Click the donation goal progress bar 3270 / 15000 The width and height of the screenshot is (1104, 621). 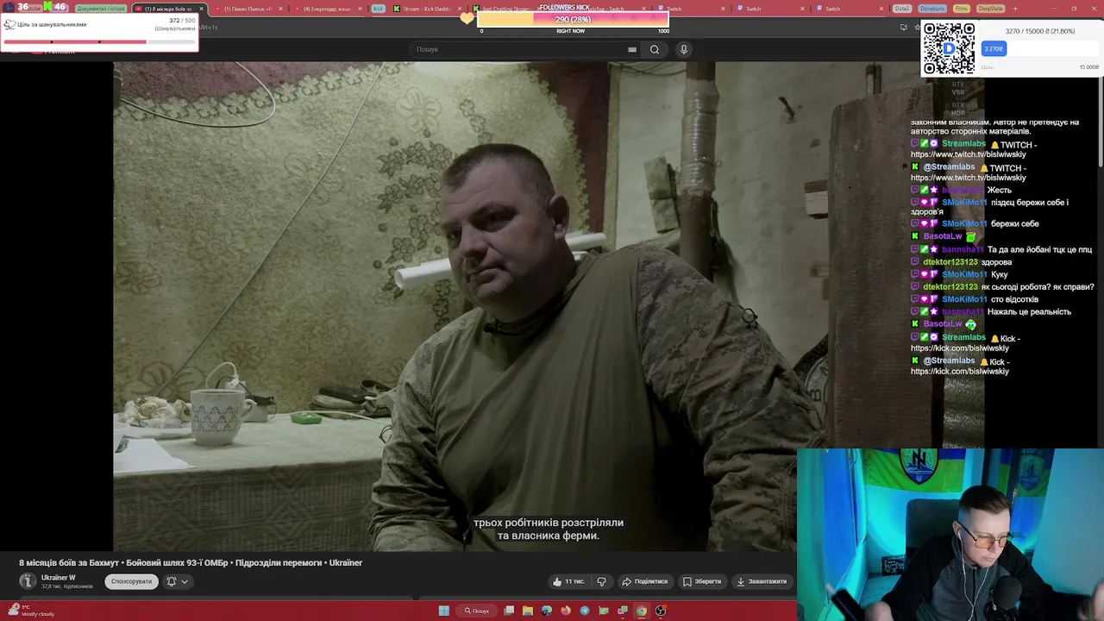(1040, 49)
